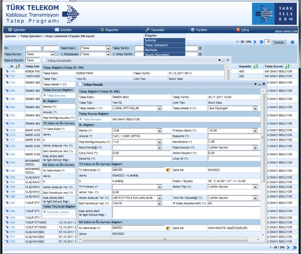Viewport: 301px width, 254px height.
Task: Click the Tx Saha Kodu input field
Action: coord(138,170)
